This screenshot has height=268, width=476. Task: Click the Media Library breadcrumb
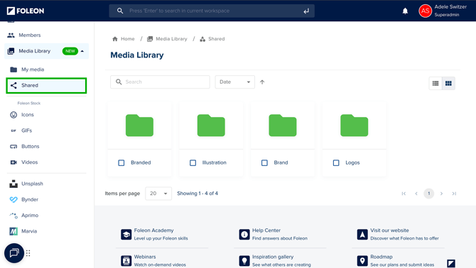(167, 39)
